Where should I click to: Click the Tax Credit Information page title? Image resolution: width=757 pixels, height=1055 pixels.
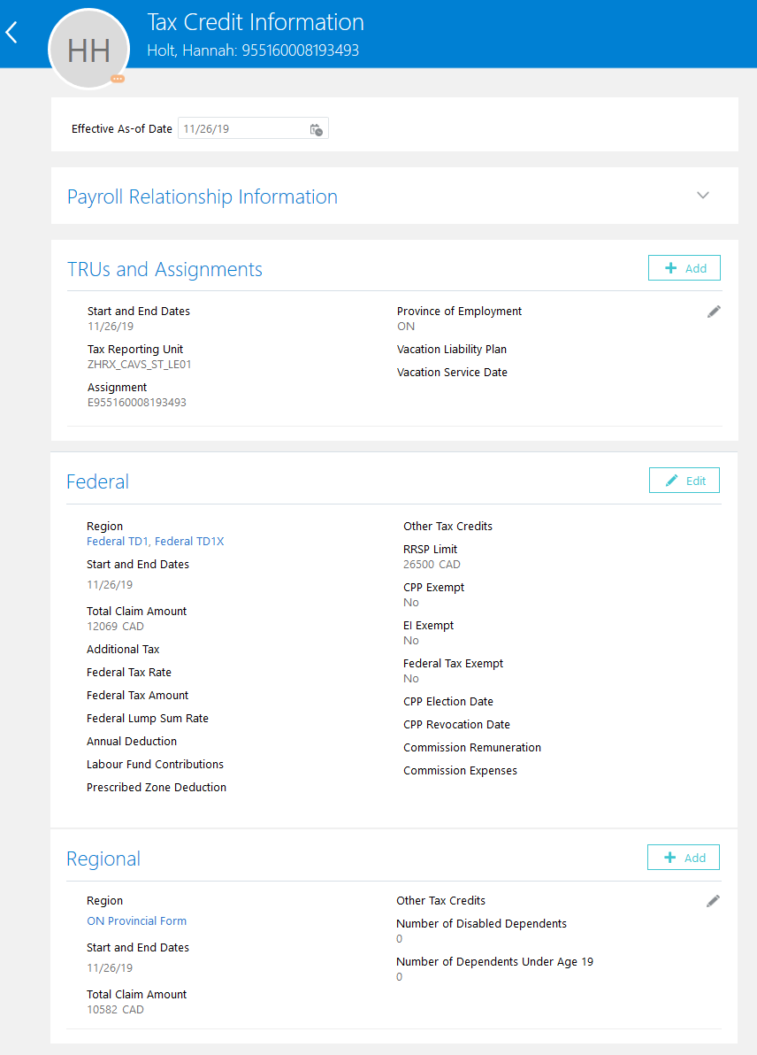point(256,22)
